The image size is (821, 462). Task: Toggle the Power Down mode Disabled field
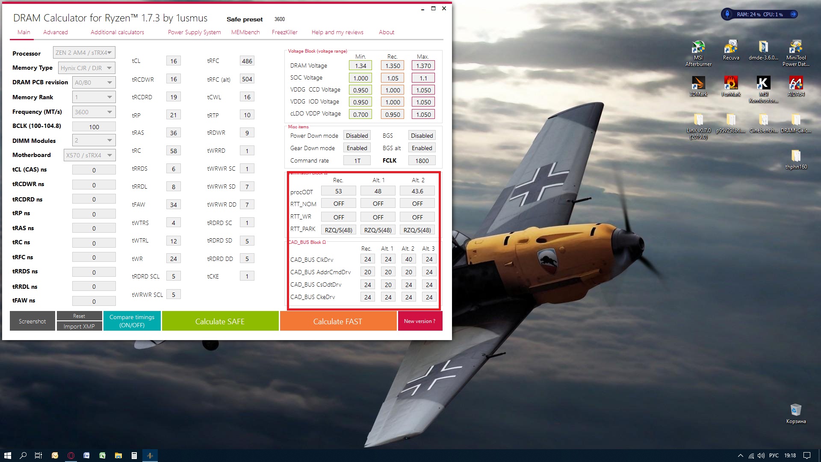357,136
